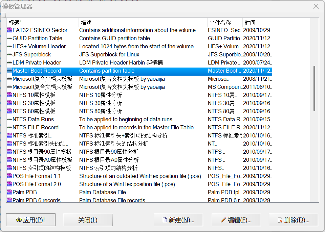Click the HEX icon beside NTFS 根目录90属性模板
Image resolution: width=325 pixels, height=232 pixels.
pyautogui.click(x=9, y=152)
